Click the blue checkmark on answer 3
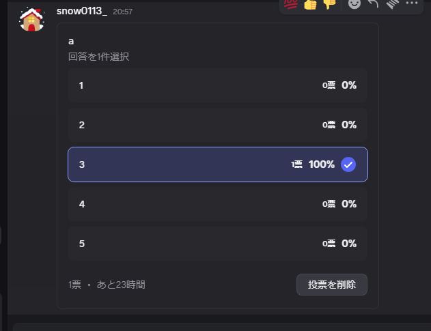The image size is (431, 331). click(x=348, y=164)
